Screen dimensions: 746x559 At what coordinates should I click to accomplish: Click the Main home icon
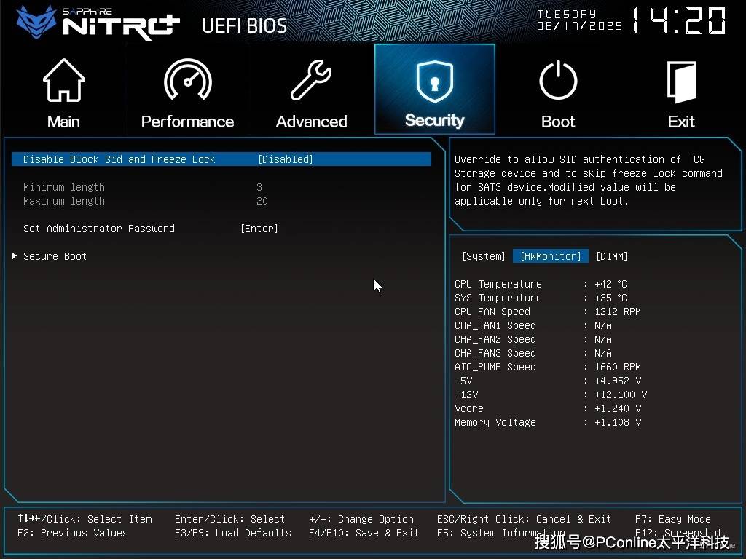(63, 81)
